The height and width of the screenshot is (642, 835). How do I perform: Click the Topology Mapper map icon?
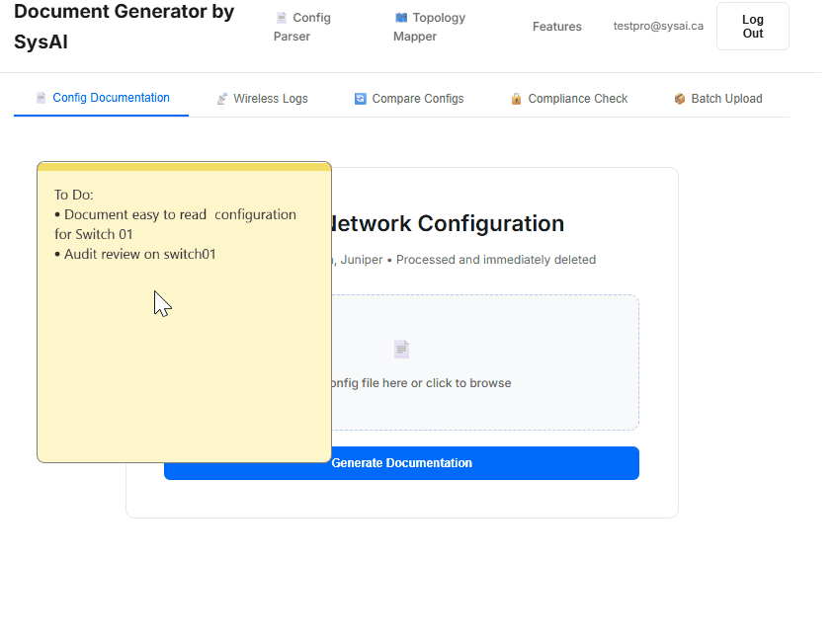pyautogui.click(x=401, y=18)
